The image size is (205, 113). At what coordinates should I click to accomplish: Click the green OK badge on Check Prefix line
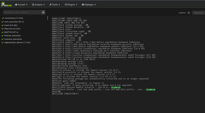pyautogui.click(x=151, y=90)
